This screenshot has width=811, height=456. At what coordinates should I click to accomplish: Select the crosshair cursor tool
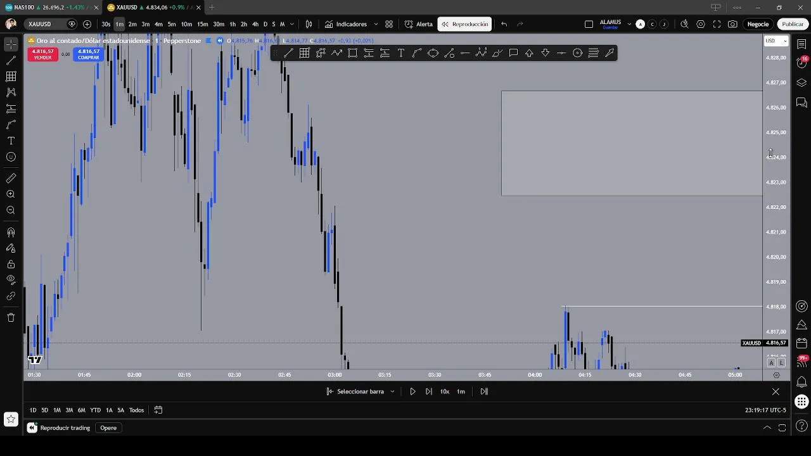click(x=11, y=44)
